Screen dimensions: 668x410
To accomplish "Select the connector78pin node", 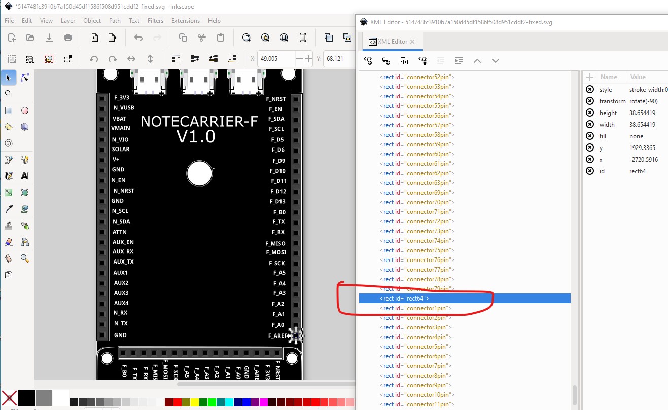I will (465, 279).
